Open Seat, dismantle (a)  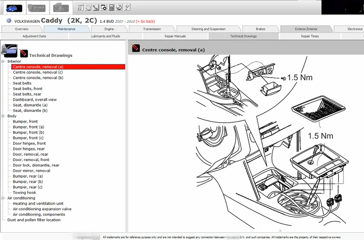(x=30, y=105)
